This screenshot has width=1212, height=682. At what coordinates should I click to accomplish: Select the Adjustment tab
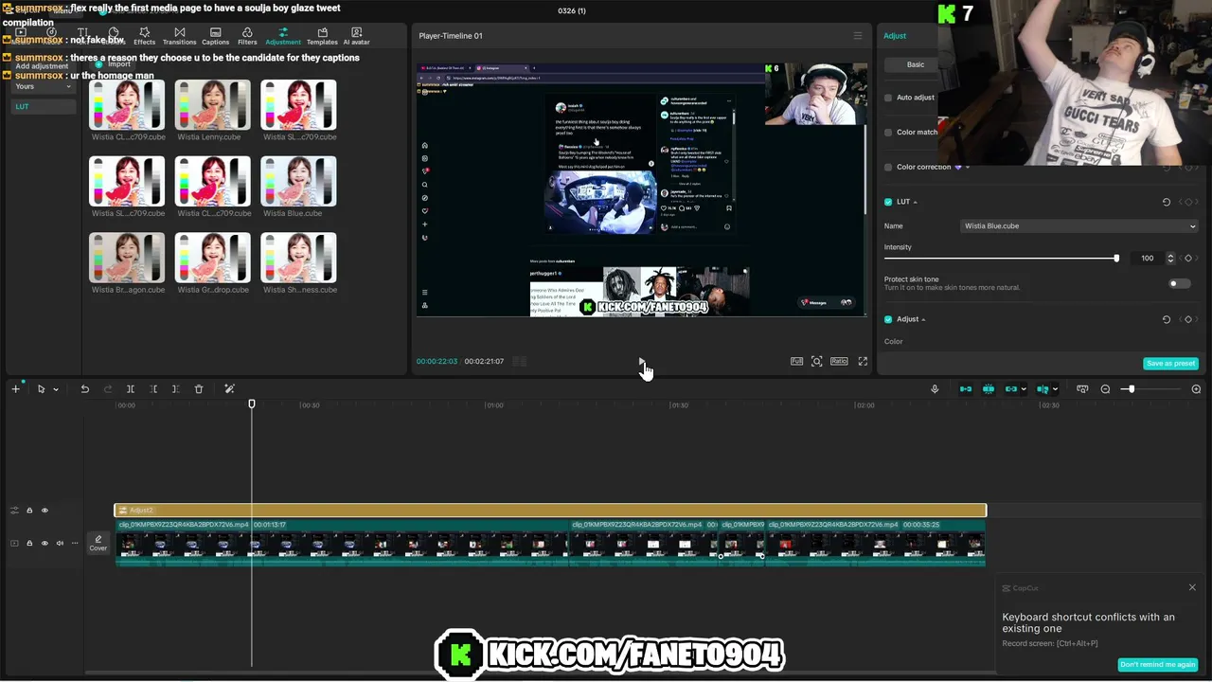click(283, 37)
